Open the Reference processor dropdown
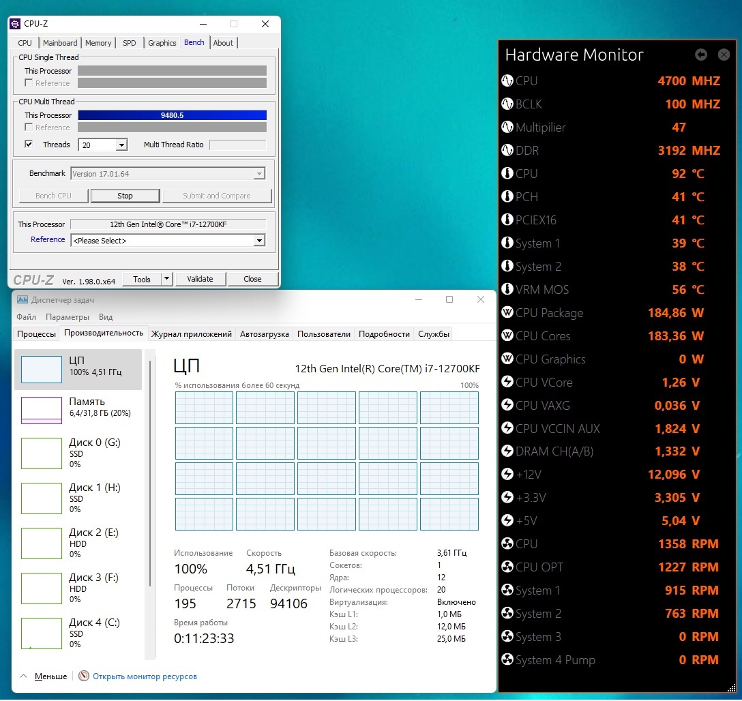Viewport: 742px width, 701px height. click(259, 241)
